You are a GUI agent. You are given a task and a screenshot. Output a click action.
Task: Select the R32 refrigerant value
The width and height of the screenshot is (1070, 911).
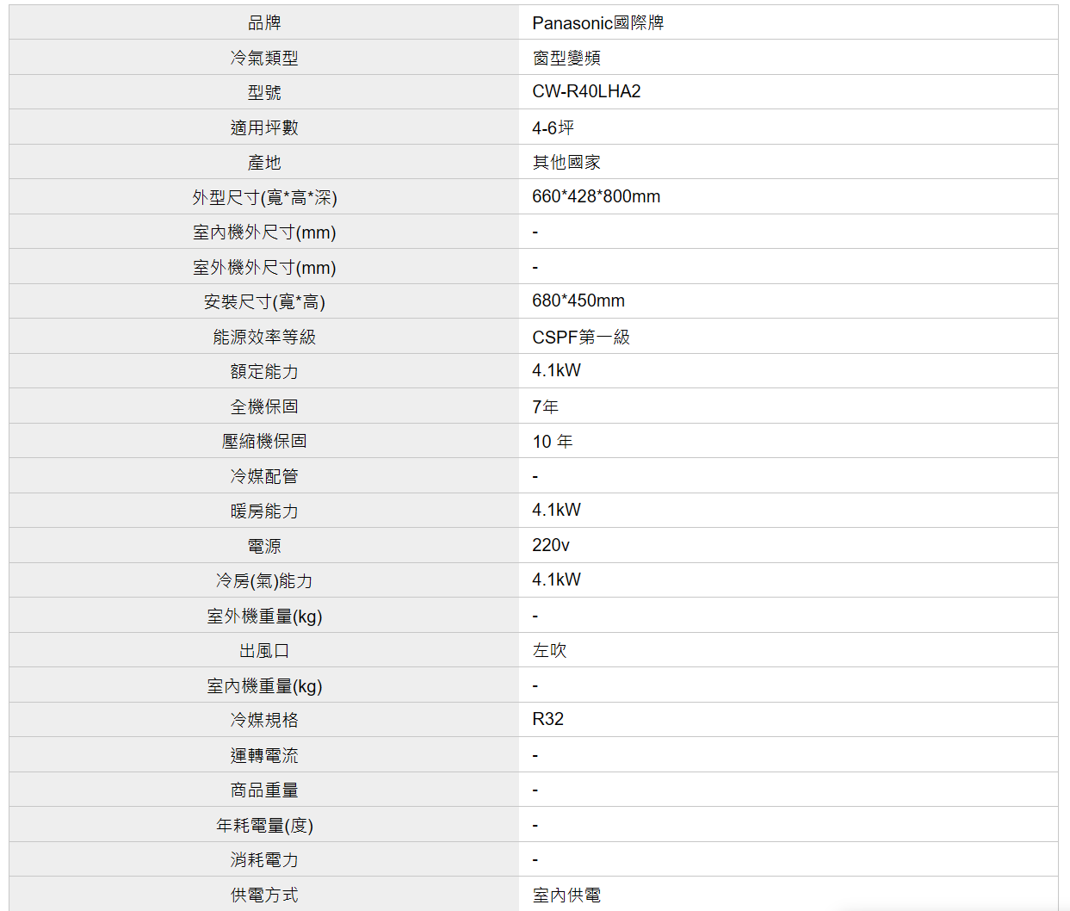click(x=547, y=719)
